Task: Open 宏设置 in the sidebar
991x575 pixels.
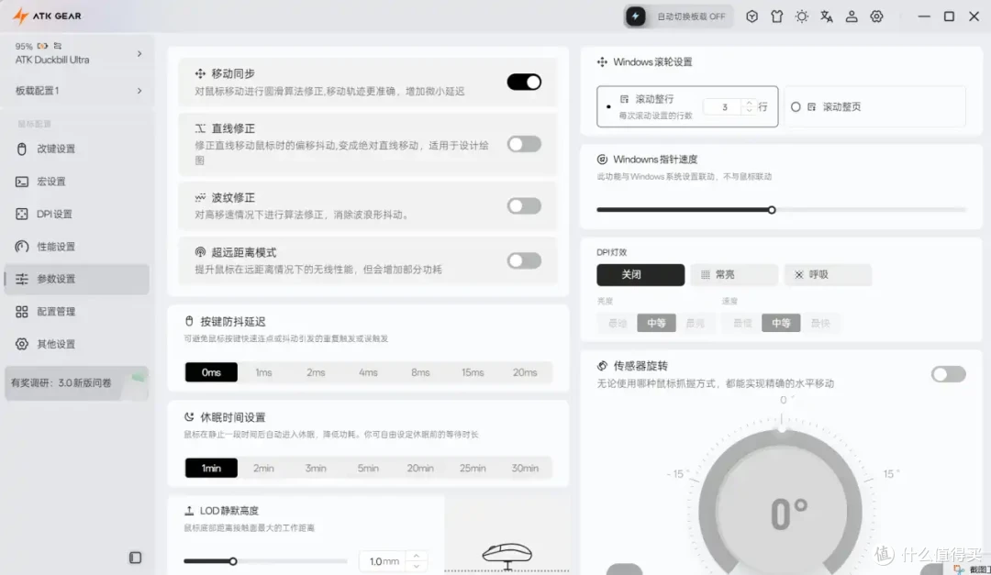Action: pos(76,182)
